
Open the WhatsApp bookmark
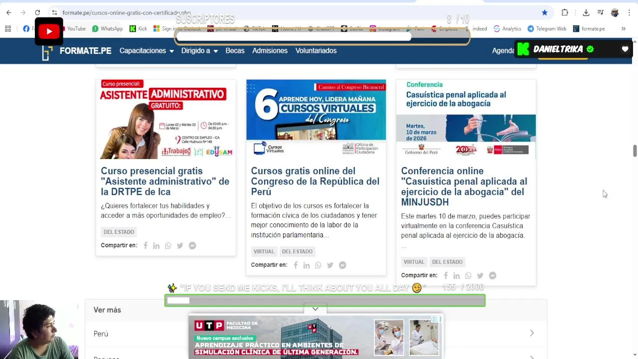[x=107, y=28]
